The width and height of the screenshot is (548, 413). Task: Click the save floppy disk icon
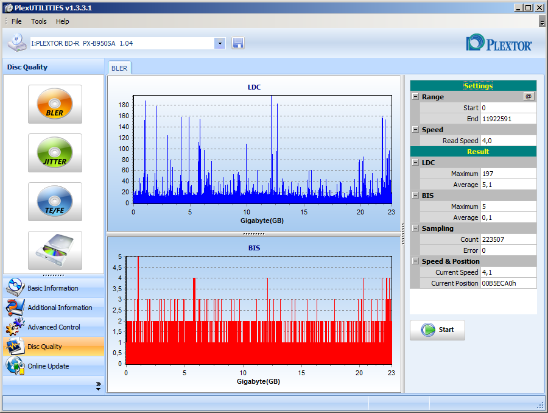coord(237,43)
